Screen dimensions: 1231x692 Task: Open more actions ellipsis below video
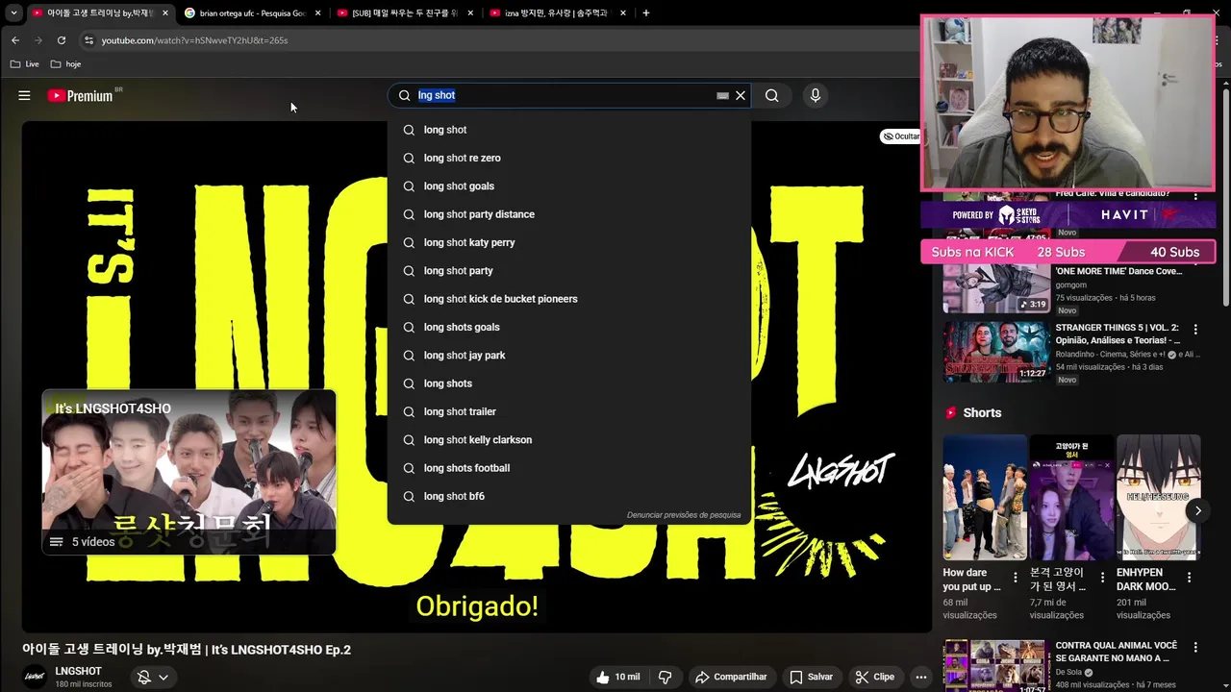pos(920,677)
